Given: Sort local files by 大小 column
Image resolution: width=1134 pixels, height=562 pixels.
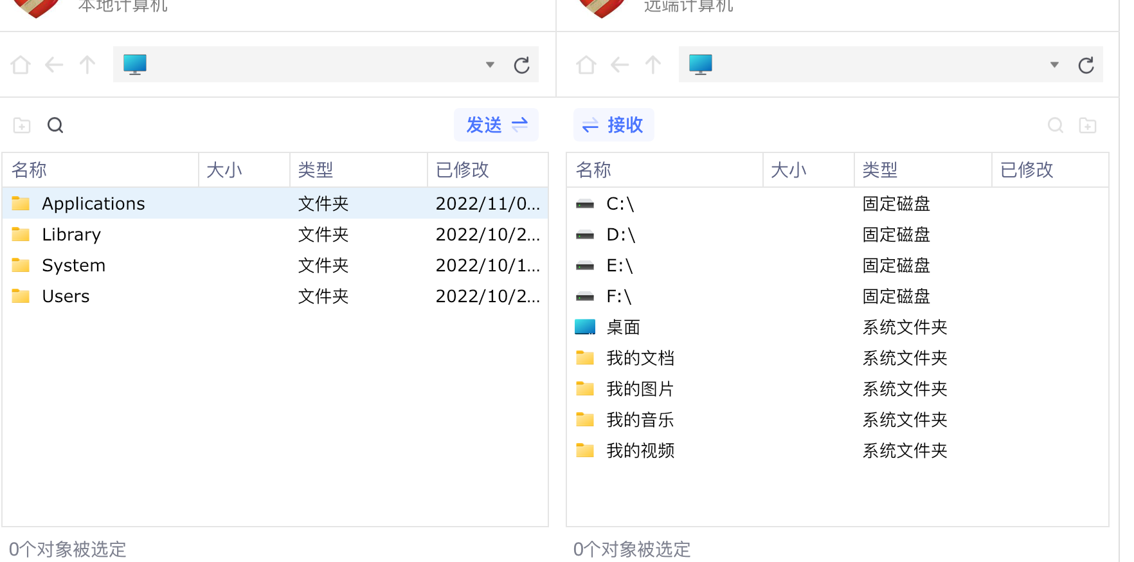Looking at the screenshot, I should point(244,170).
